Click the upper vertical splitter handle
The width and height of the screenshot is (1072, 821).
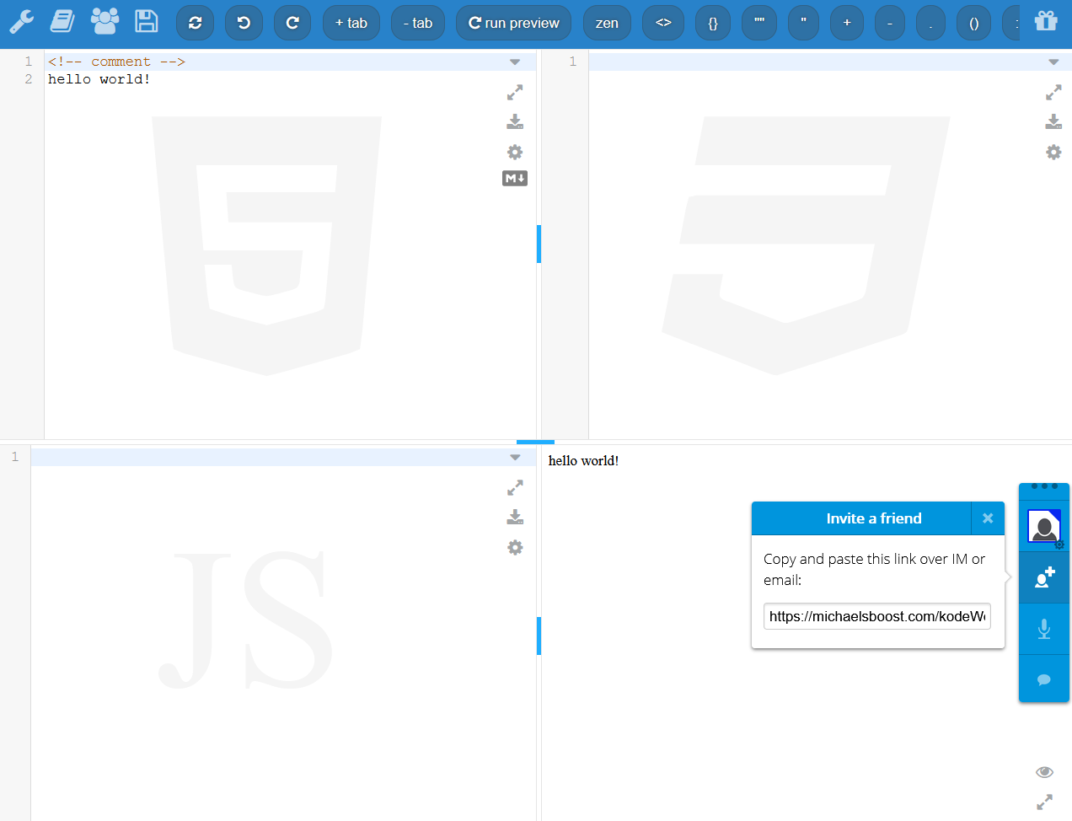point(539,244)
